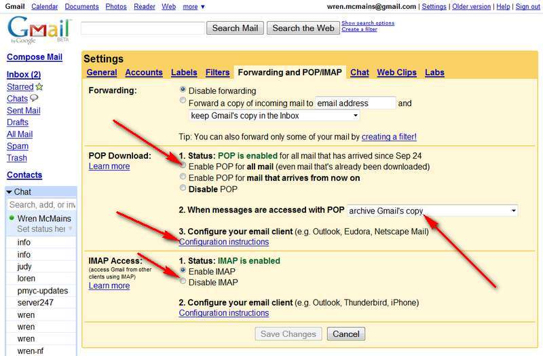This screenshot has width=543, height=356.
Task: Open the Trash folder
Action: coord(17,158)
